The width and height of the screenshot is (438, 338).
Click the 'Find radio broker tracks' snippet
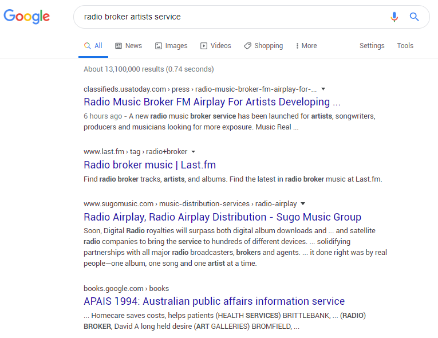232,179
